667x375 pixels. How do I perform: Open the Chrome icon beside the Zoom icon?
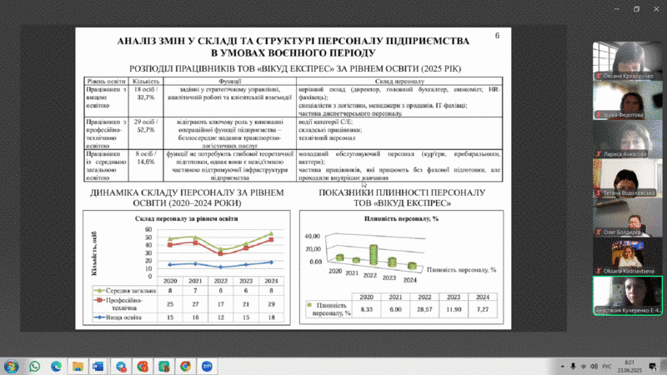pos(185,366)
